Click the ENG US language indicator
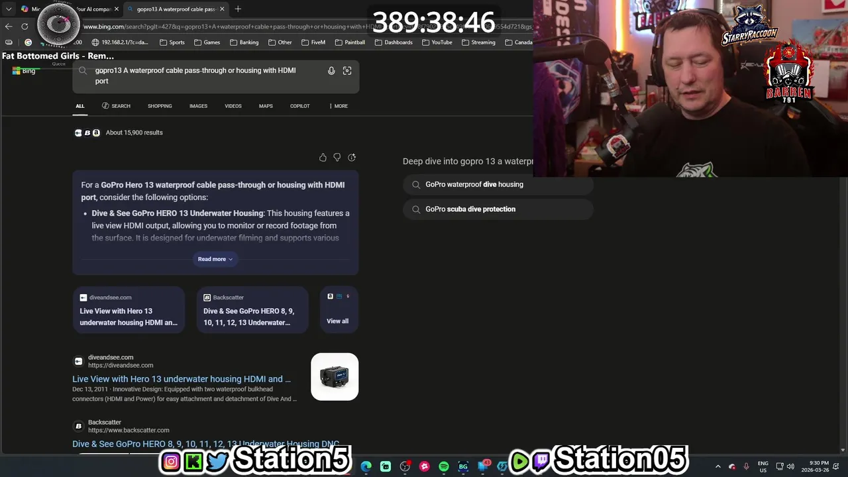Screen dimensions: 848x477 (x=763, y=466)
